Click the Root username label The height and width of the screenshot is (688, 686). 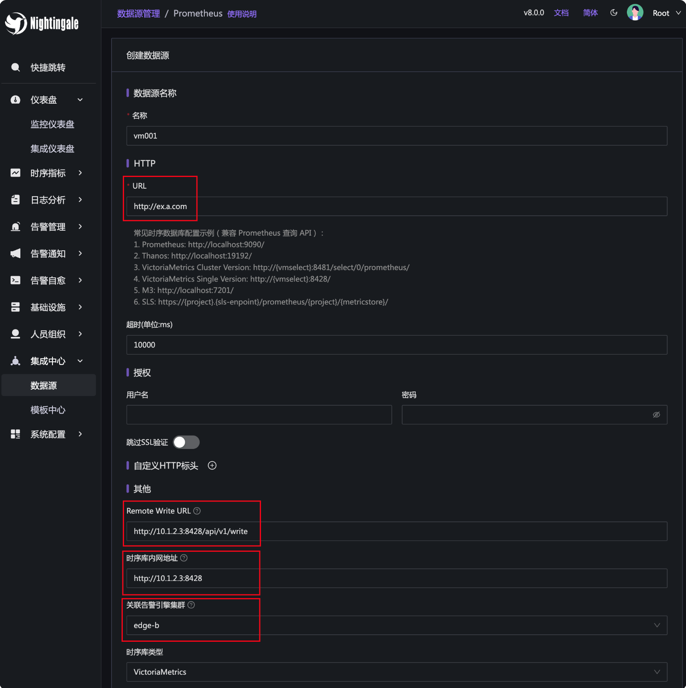661,13
